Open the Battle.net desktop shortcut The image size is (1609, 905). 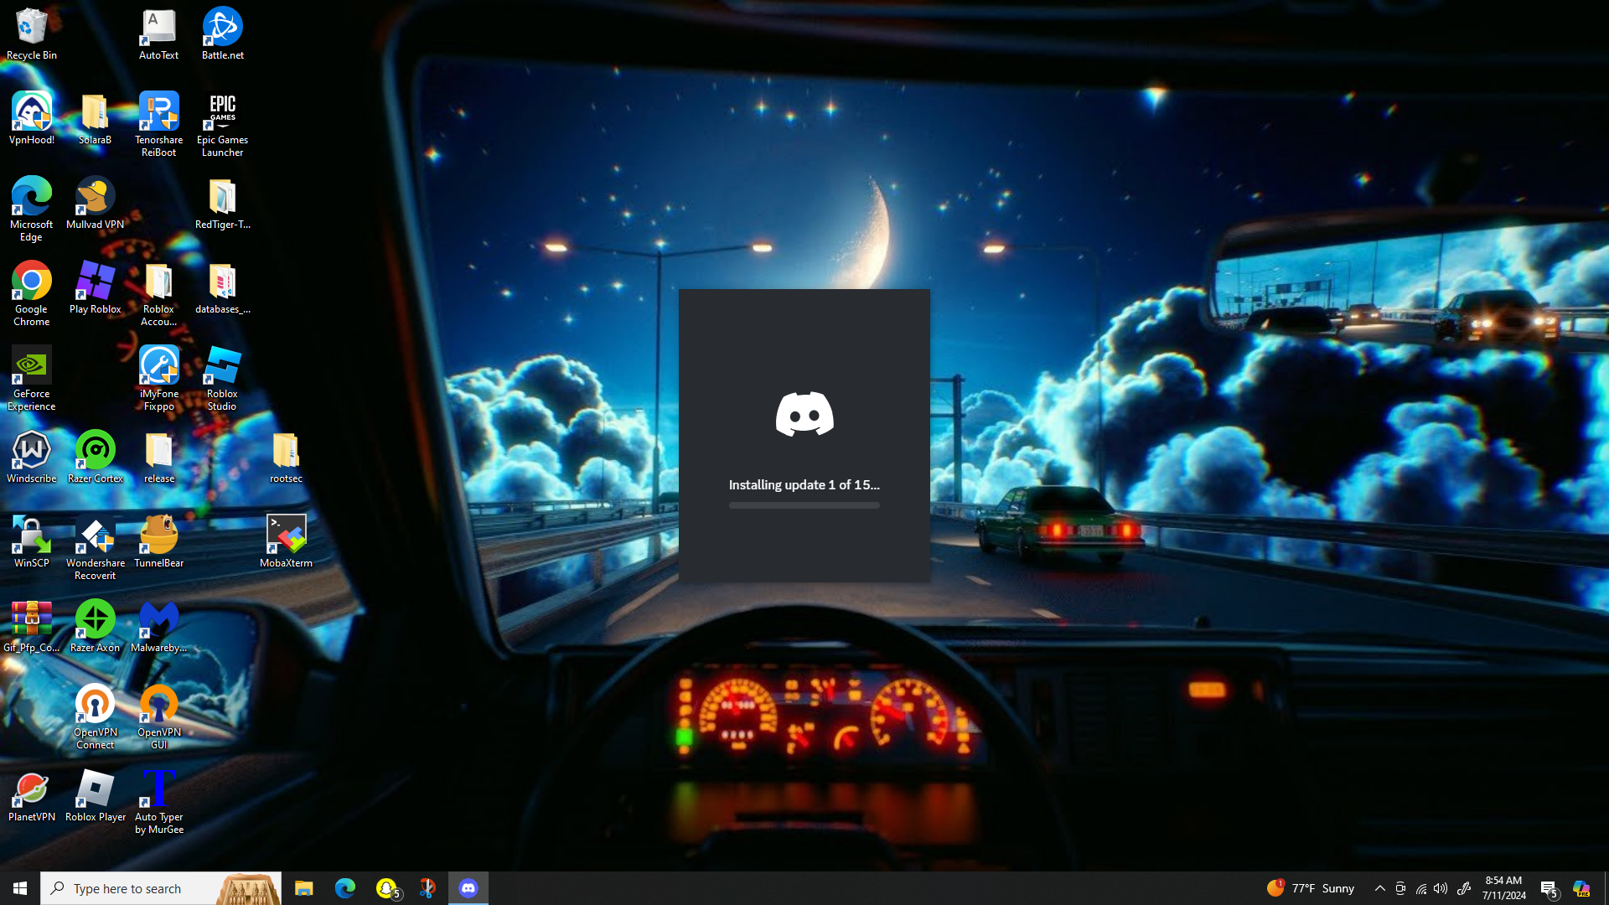tap(222, 34)
